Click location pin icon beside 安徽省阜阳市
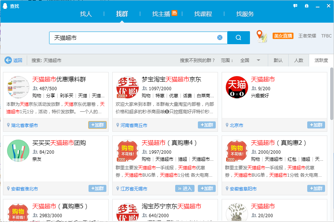Viewport: 334px width, 222px height. (227, 188)
